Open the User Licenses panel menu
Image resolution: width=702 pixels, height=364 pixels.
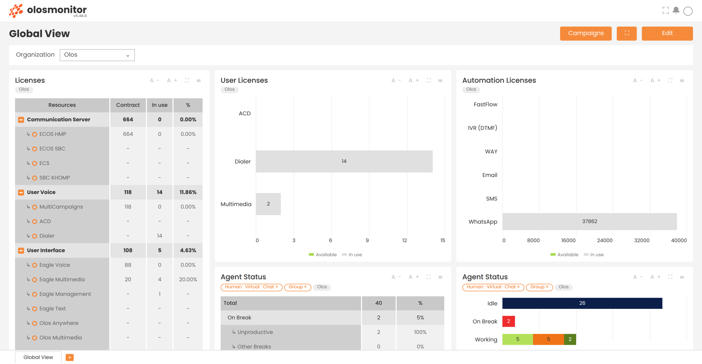440,81
